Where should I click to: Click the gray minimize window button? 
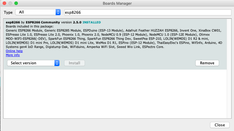click(x=10, y=3)
